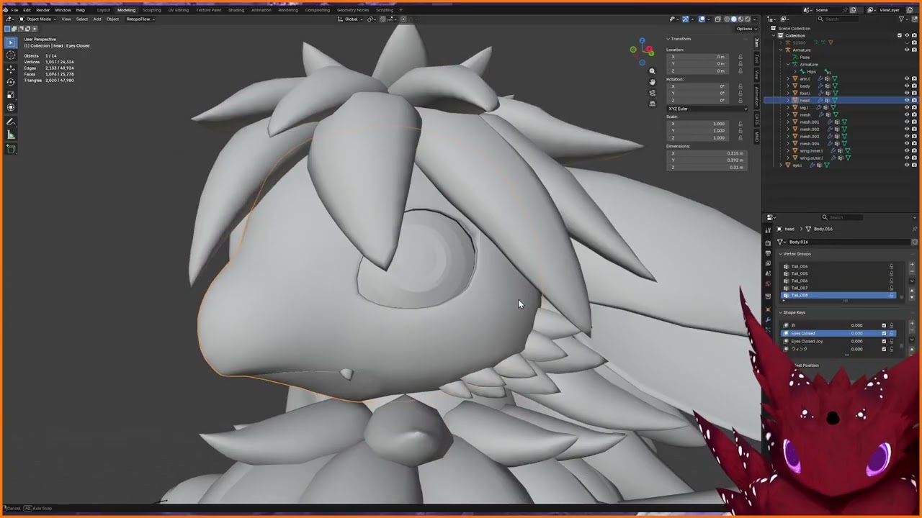Select the Cursor tool
The height and width of the screenshot is (518, 922).
click(x=11, y=55)
